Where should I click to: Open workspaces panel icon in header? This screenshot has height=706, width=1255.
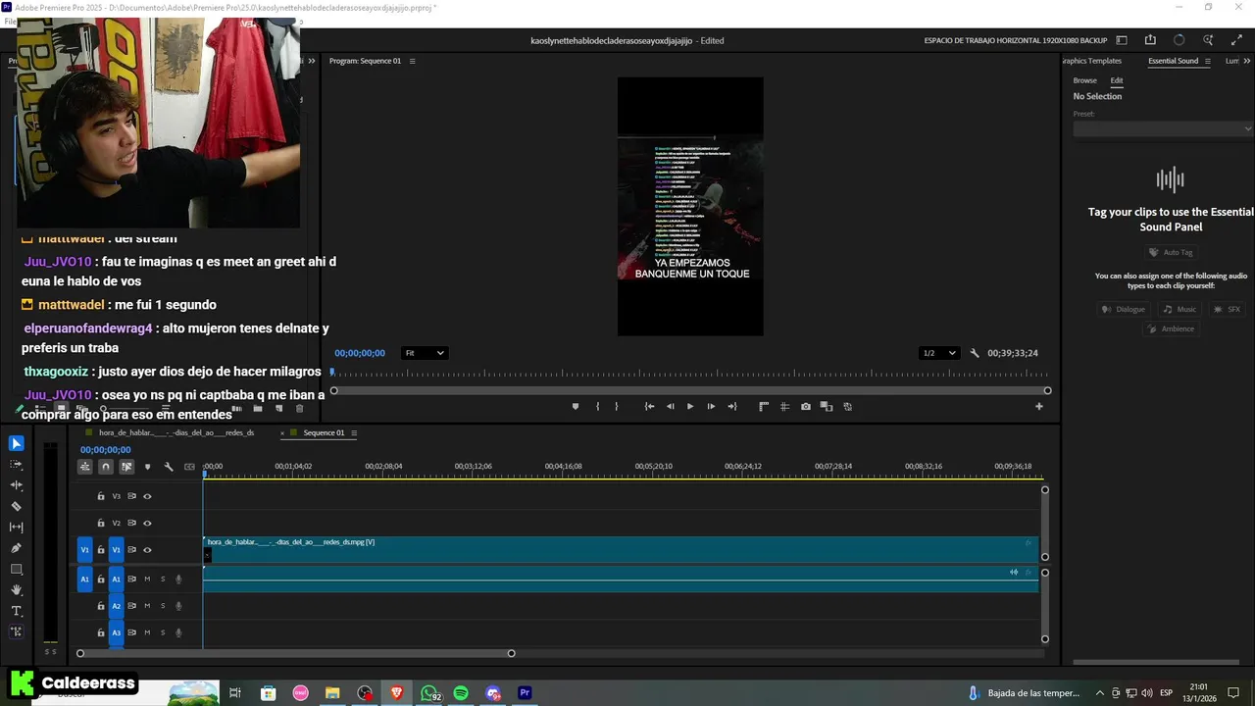pos(1122,40)
